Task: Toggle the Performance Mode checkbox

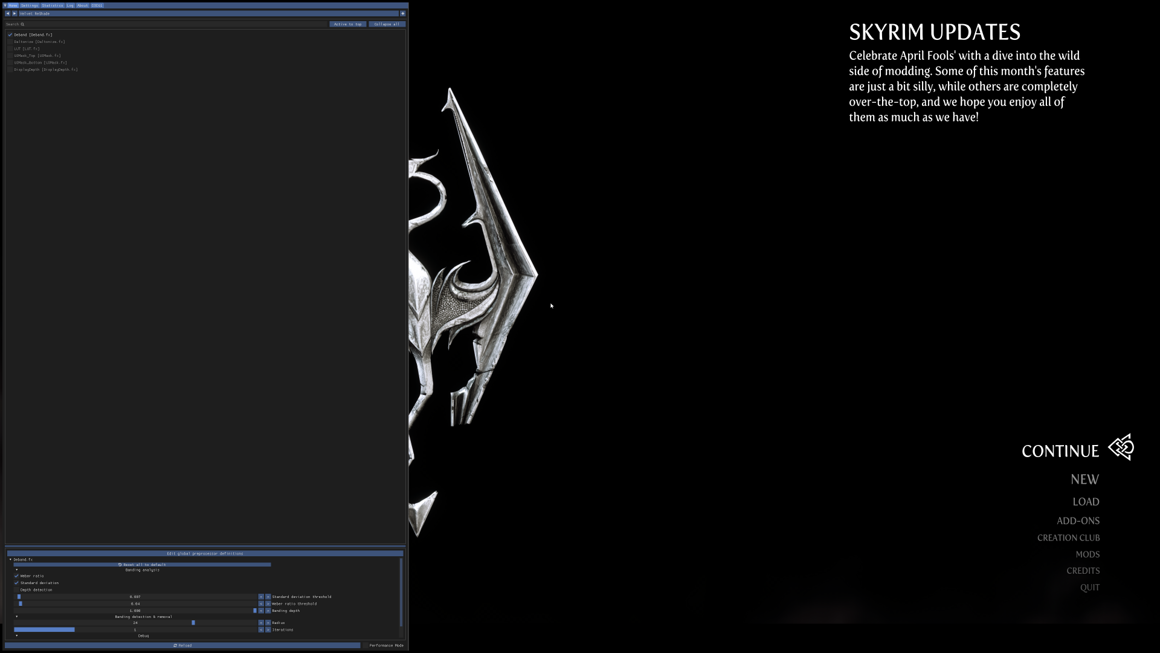Action: pyautogui.click(x=366, y=645)
